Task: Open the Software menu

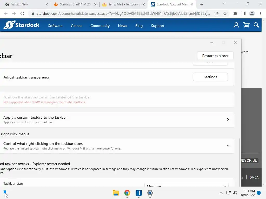Action: (x=55, y=26)
